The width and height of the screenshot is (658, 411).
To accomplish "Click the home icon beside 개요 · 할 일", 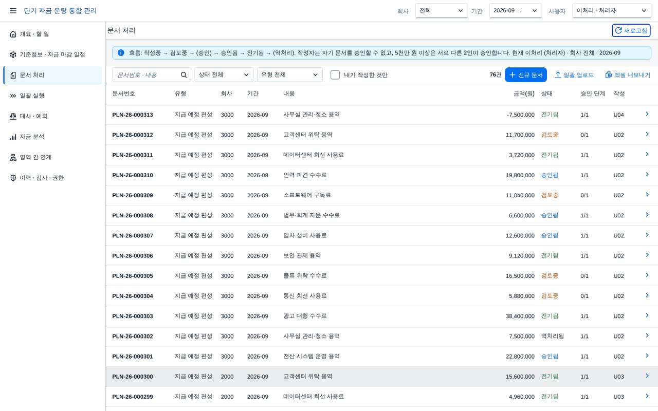I will tap(13, 34).
